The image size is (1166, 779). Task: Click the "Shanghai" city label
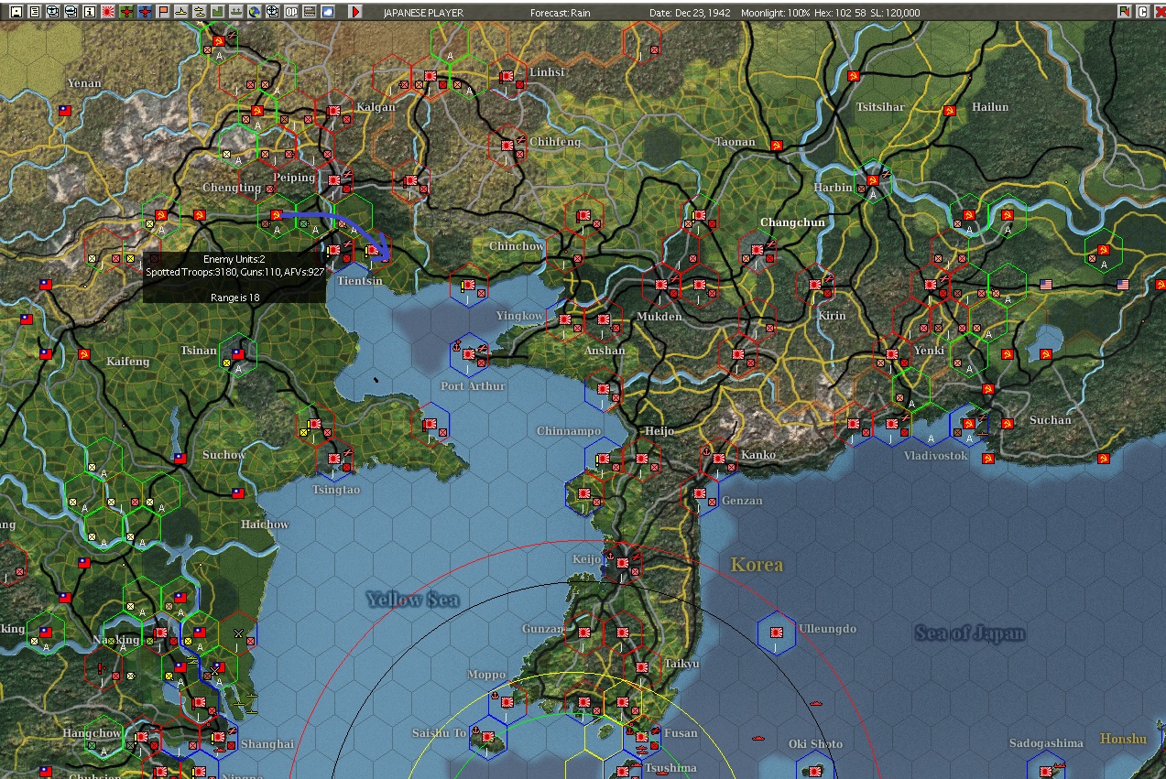point(267,744)
